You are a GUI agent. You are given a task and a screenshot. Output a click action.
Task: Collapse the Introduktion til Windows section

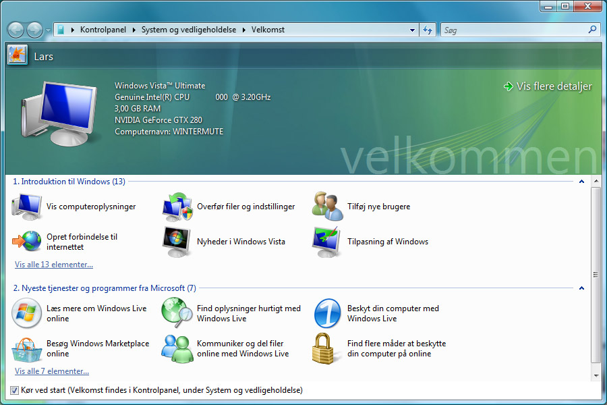point(581,182)
